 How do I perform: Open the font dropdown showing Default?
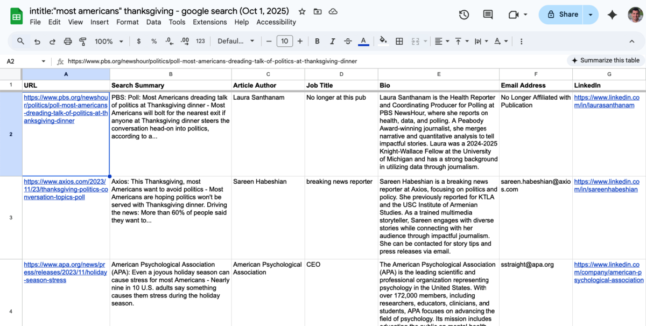[x=235, y=41]
